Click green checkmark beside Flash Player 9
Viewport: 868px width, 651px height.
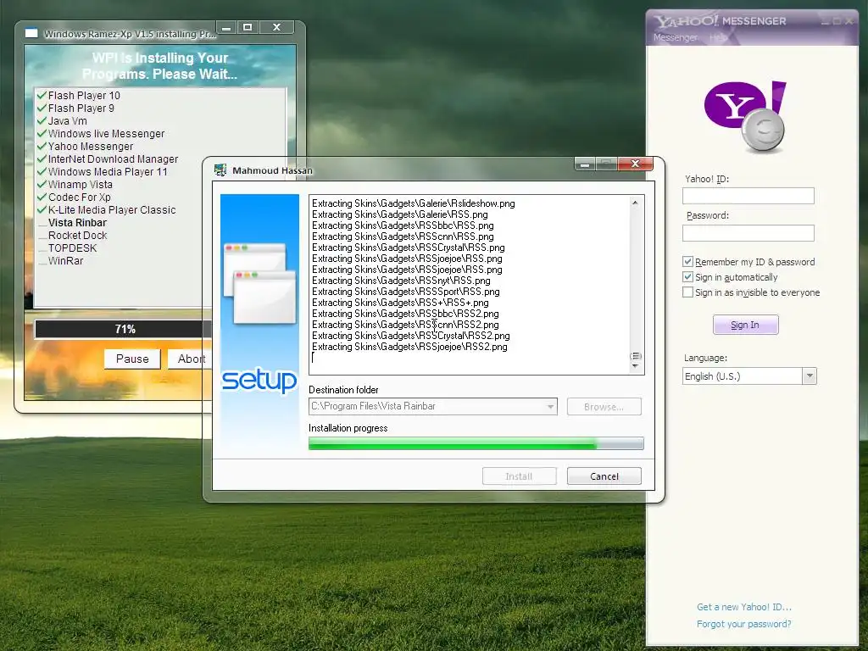42,108
